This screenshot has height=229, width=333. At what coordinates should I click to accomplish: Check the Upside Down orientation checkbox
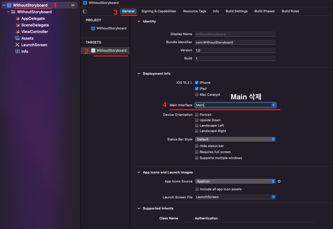pyautogui.click(x=197, y=120)
